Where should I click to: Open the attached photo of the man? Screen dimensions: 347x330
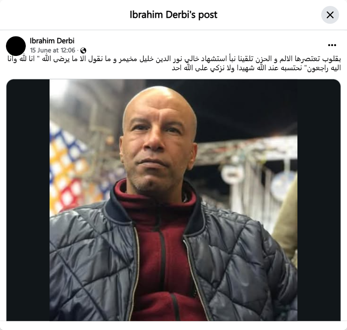click(174, 200)
